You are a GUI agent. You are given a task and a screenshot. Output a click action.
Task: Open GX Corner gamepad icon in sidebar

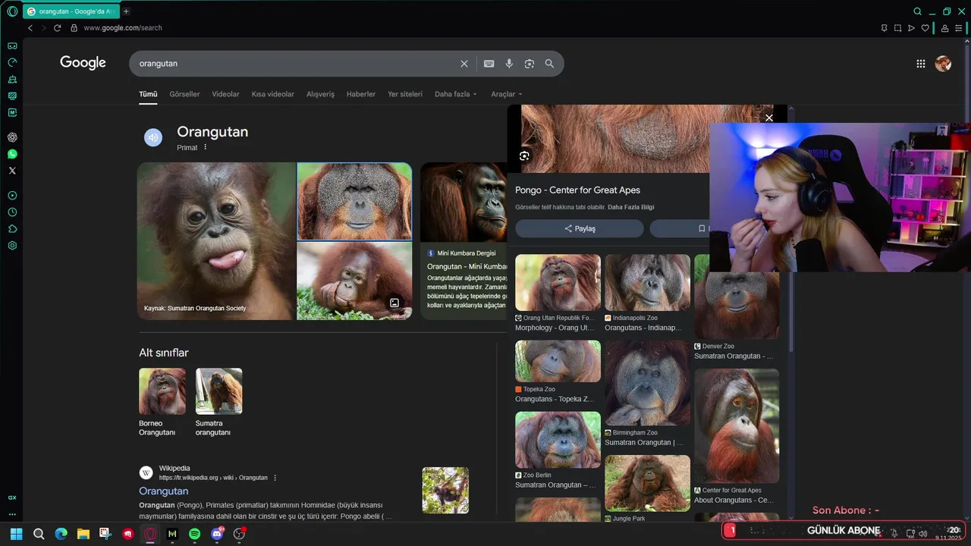(x=12, y=45)
